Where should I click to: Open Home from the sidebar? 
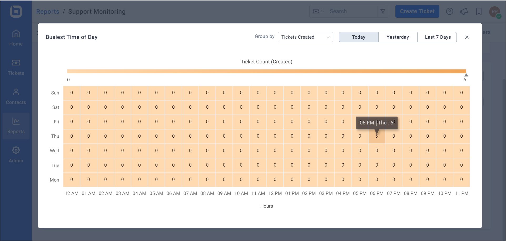click(16, 38)
